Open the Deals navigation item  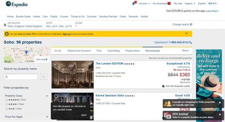[123, 16]
